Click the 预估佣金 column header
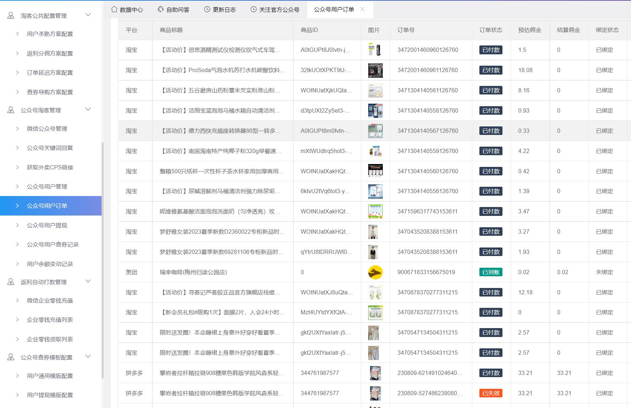The height and width of the screenshot is (408, 631). coord(530,30)
